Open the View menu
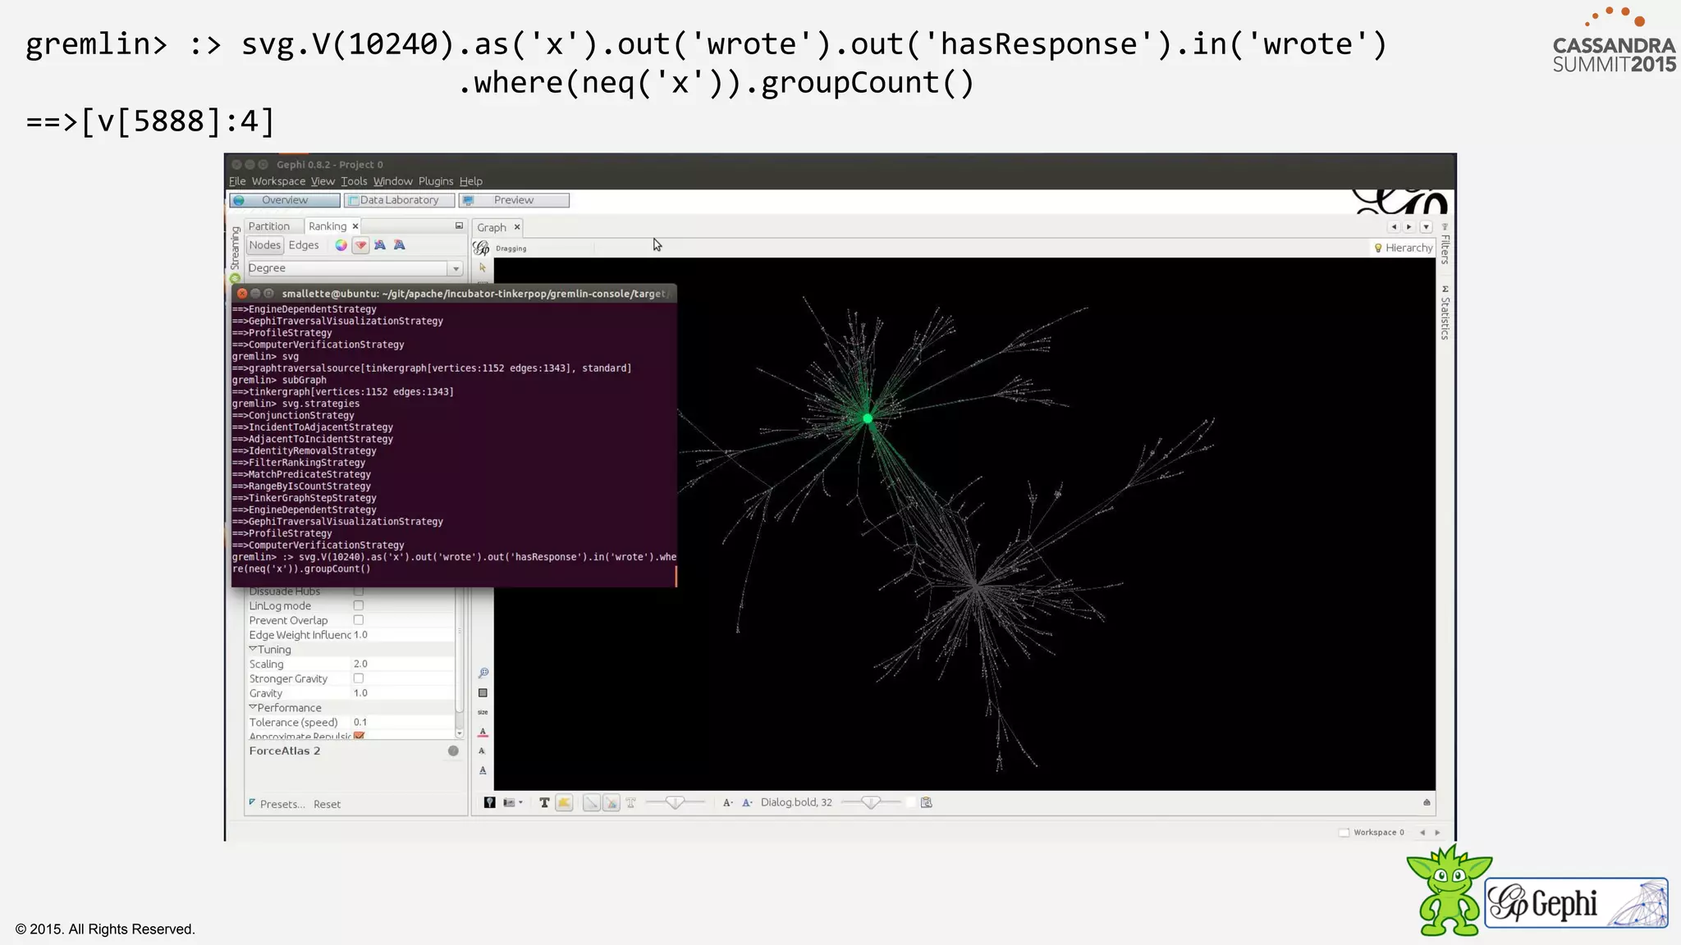The height and width of the screenshot is (945, 1681). pos(323,181)
